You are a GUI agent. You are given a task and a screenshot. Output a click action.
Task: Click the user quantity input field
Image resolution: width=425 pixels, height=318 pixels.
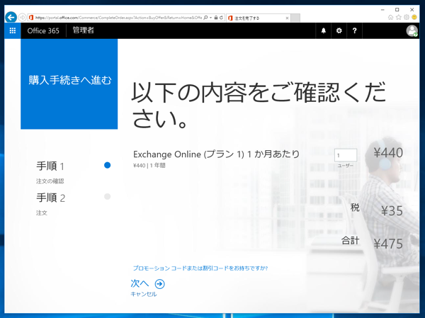tap(346, 155)
